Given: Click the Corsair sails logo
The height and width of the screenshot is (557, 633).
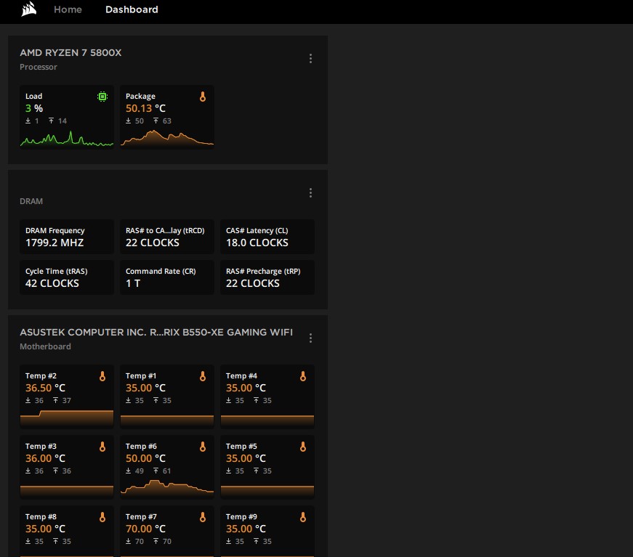Looking at the screenshot, I should pyautogui.click(x=29, y=9).
